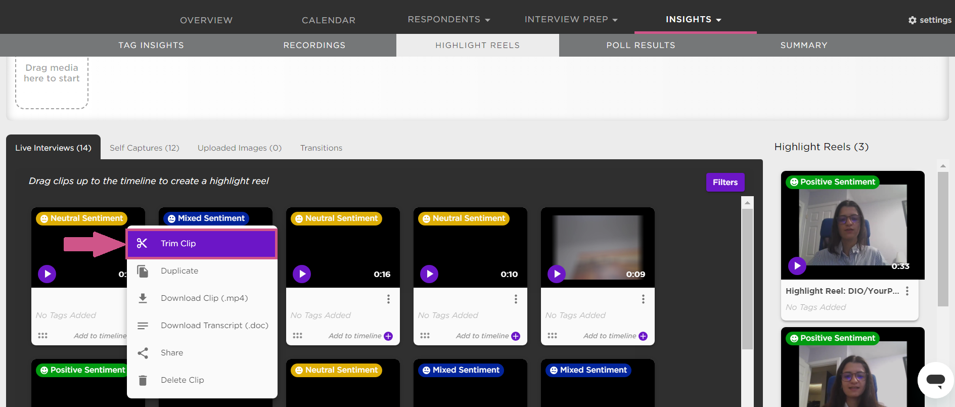Open the settings gear icon
Viewport: 955px width, 407px height.
pyautogui.click(x=913, y=20)
